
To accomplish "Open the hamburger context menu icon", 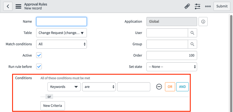I will [x=18, y=7].
